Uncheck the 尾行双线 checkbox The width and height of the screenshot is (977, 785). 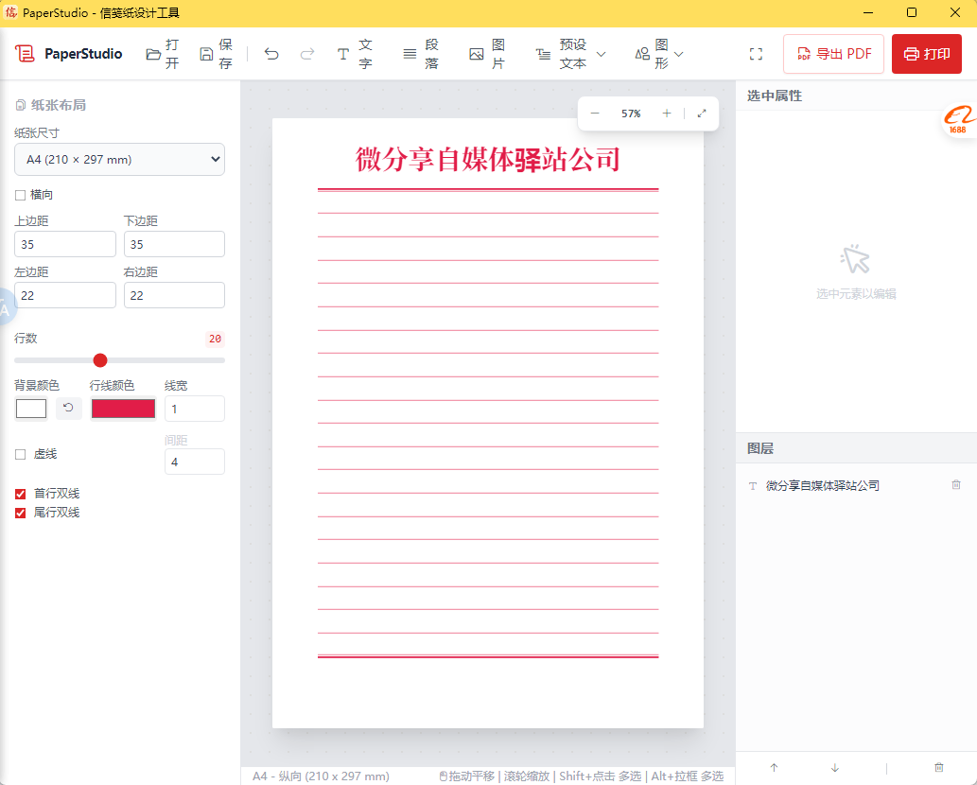pos(20,513)
